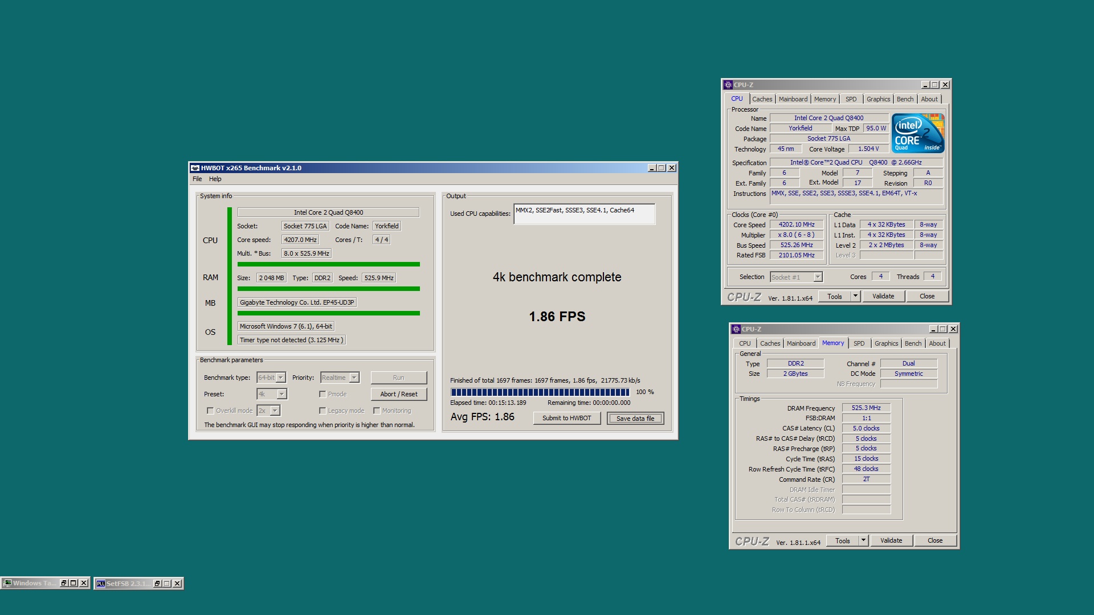This screenshot has height=615, width=1094.
Task: Open the Benchmark type 64-bit dropdown
Action: [281, 378]
